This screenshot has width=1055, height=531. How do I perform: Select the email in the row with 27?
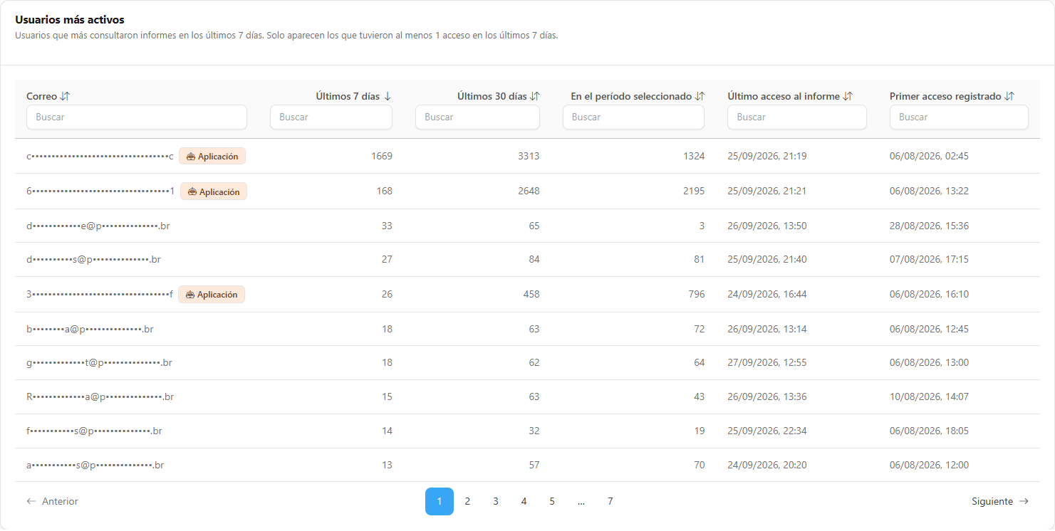(x=93, y=259)
